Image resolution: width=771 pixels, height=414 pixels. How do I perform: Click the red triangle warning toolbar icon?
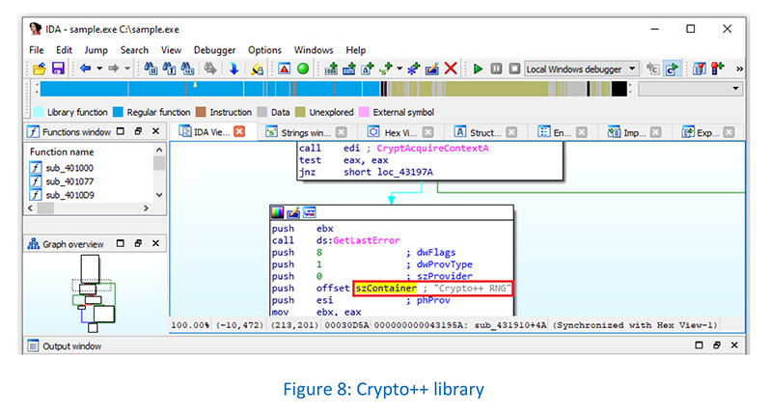point(285,69)
